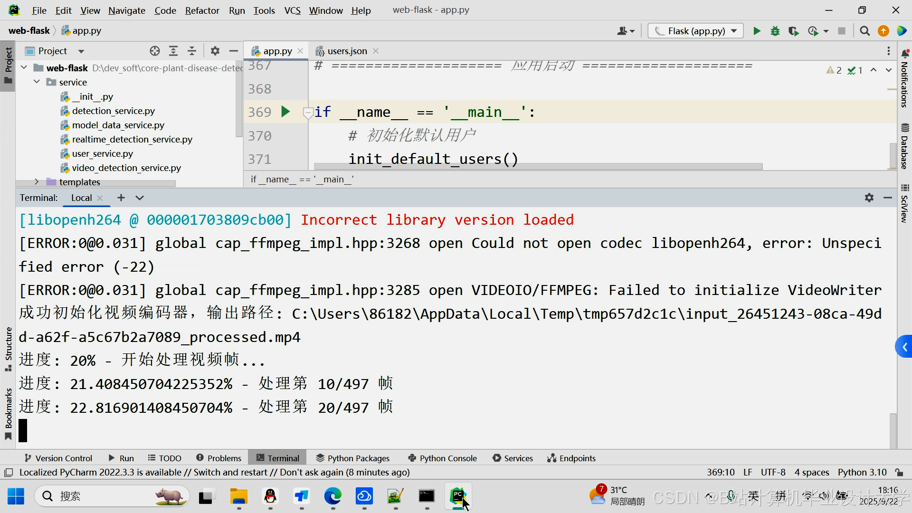Viewport: 912px width, 513px height.
Task: Collapse the service folder
Action: point(37,82)
